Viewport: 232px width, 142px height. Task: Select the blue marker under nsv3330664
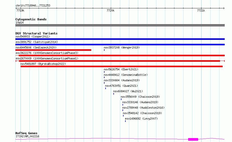tap(104, 83)
